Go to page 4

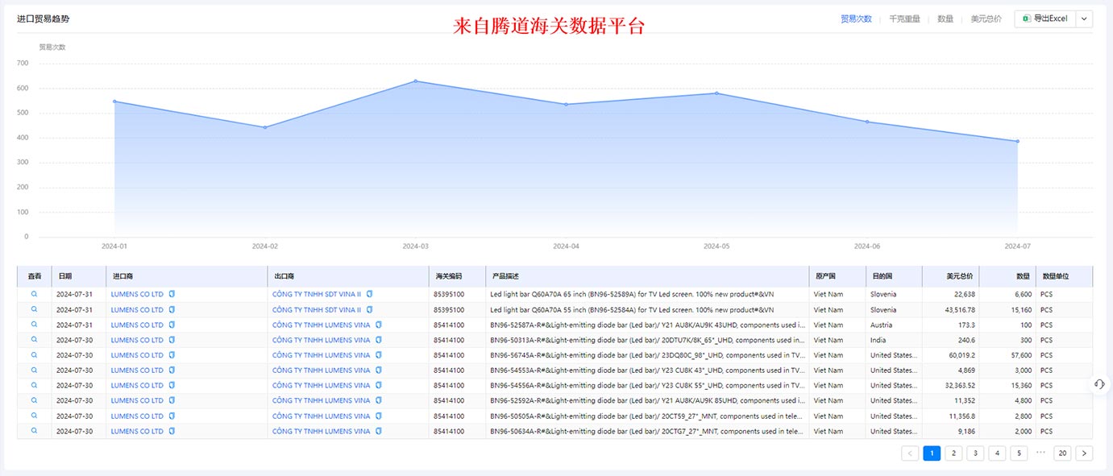[997, 453]
